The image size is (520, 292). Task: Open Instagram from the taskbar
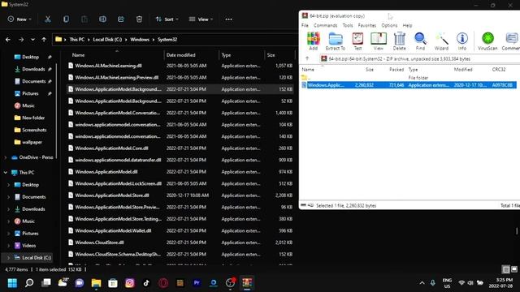[x=130, y=283]
